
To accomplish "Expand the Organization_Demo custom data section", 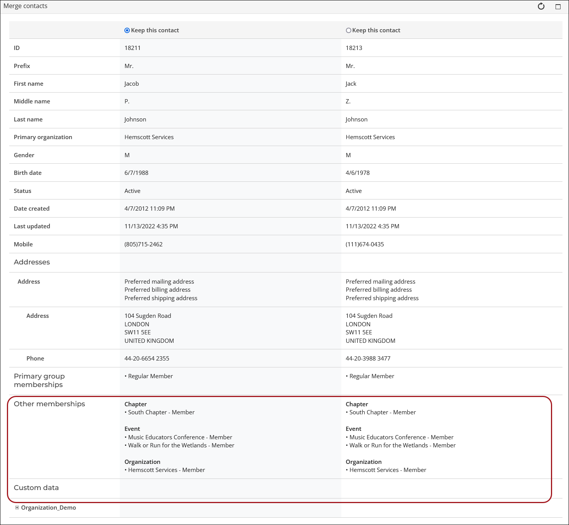I will click(x=17, y=508).
